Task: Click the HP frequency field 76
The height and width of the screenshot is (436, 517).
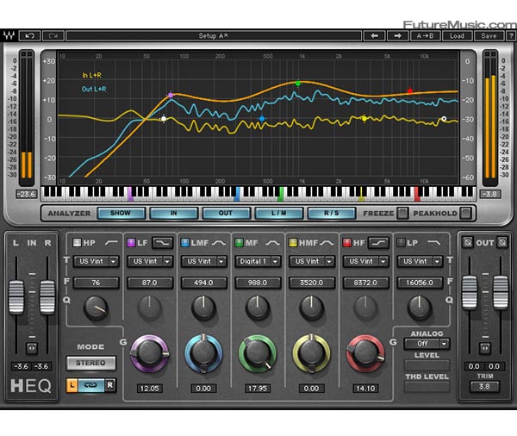Action: coord(96,283)
